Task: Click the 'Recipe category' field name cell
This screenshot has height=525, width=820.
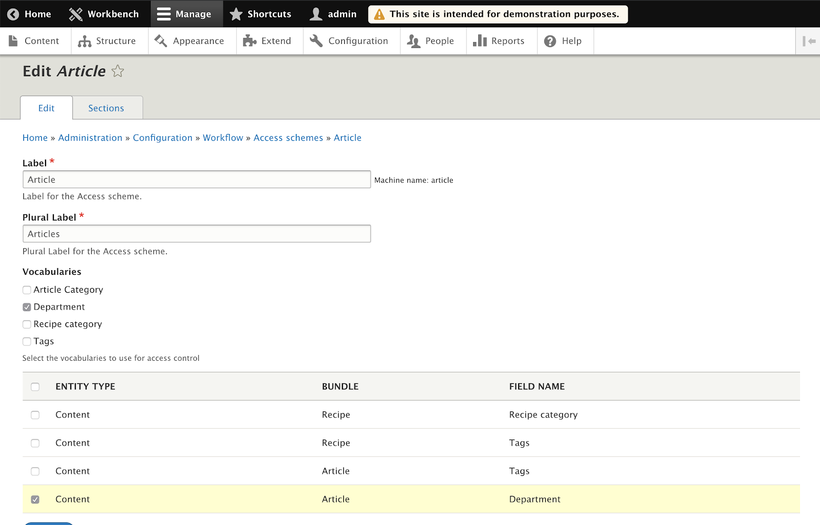Action: (x=543, y=415)
